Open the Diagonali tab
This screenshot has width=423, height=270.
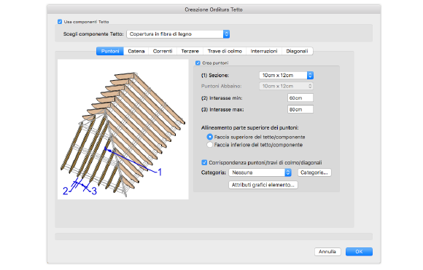[297, 51]
